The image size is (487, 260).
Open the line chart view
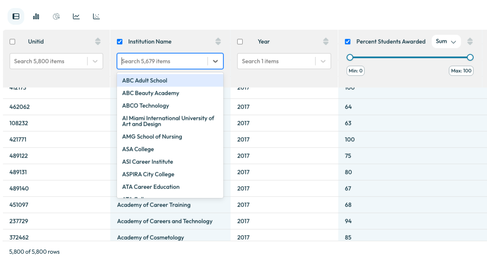coord(76,16)
